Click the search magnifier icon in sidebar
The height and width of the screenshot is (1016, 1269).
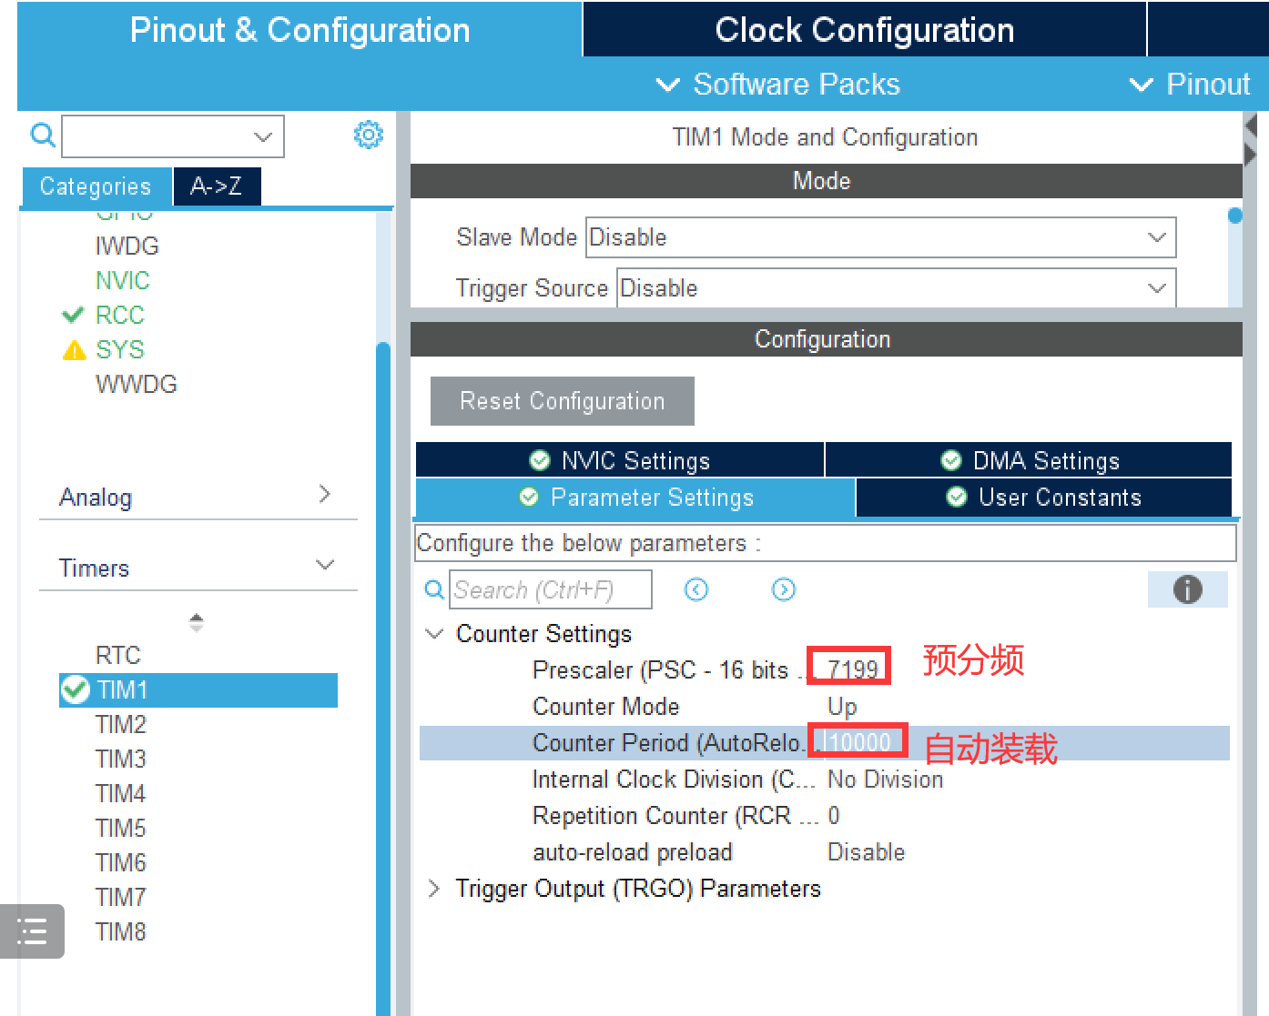point(43,136)
